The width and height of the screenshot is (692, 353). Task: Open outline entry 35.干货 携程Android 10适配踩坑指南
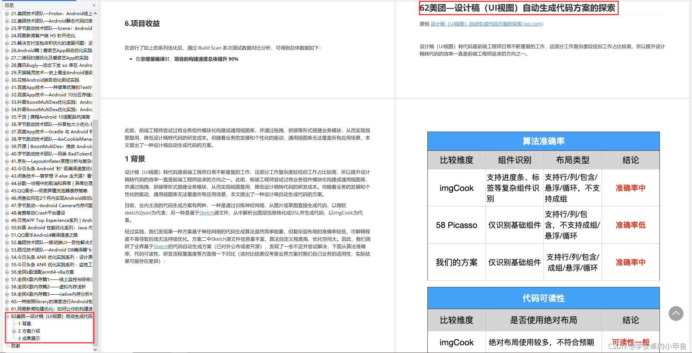point(50,117)
